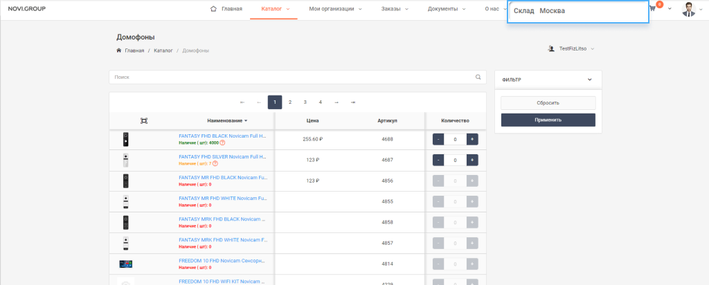Click the user avatar photo

(x=689, y=9)
